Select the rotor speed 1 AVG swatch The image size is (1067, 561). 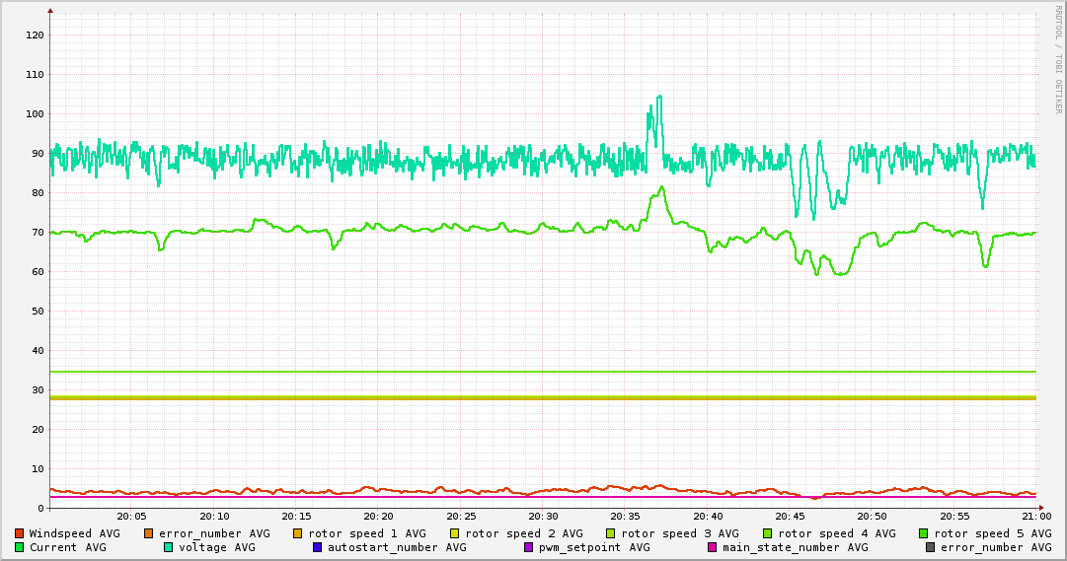click(298, 533)
